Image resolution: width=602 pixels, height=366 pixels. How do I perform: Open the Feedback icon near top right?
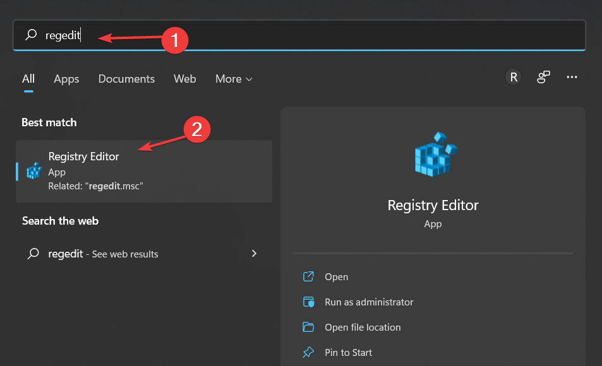[x=543, y=76]
